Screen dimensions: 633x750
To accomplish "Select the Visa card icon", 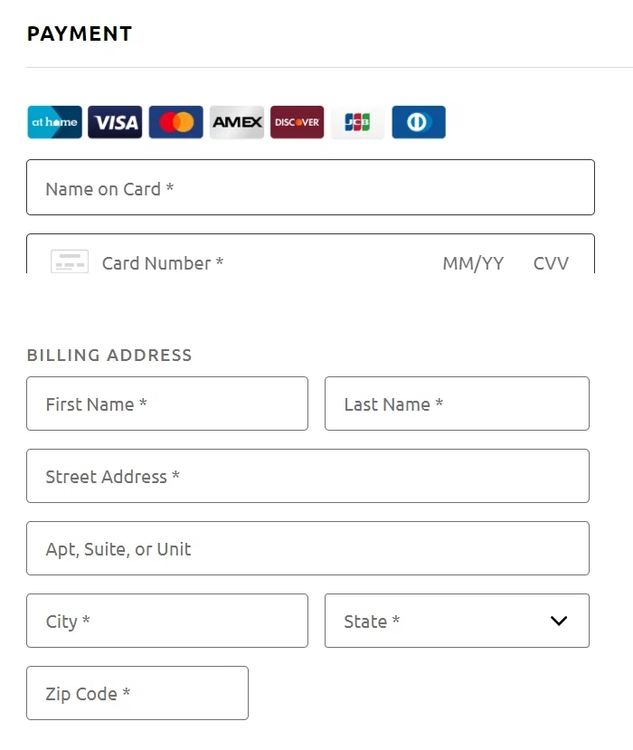I will pos(115,122).
